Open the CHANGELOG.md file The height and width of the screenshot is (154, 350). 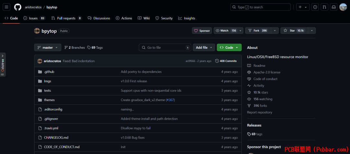tap(56, 138)
